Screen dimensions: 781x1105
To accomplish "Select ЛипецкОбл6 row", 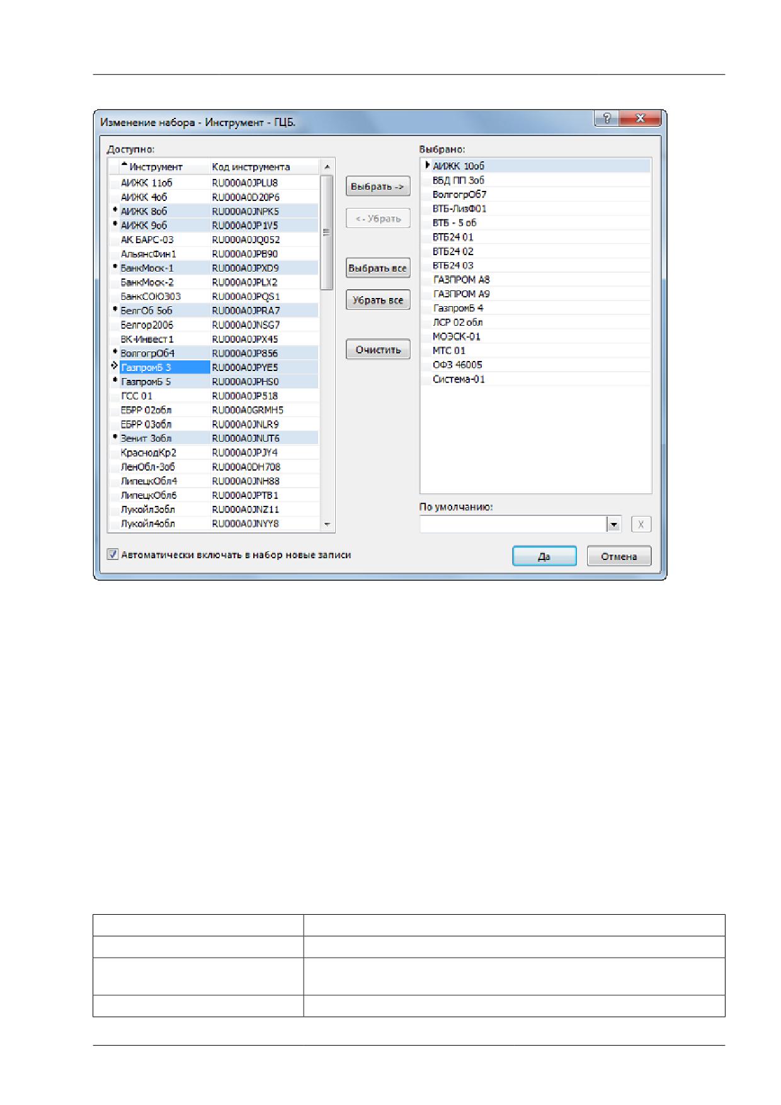I will pyautogui.click(x=214, y=495).
